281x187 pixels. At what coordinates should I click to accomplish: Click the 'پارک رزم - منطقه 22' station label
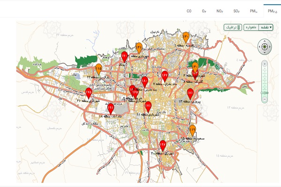coord(98,77)
